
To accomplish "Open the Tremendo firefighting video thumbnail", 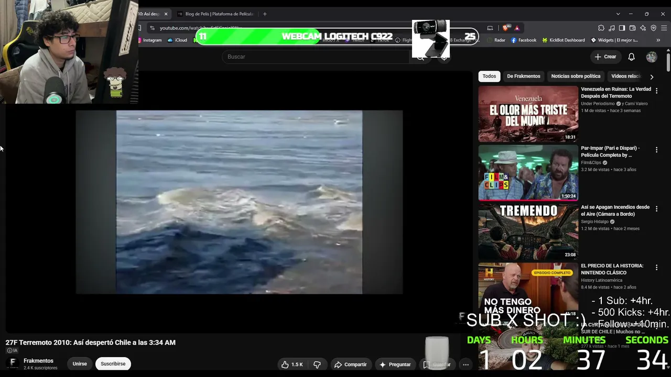I will coord(528,232).
